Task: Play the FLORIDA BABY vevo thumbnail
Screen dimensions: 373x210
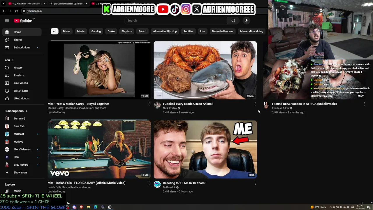Action: 99,149
